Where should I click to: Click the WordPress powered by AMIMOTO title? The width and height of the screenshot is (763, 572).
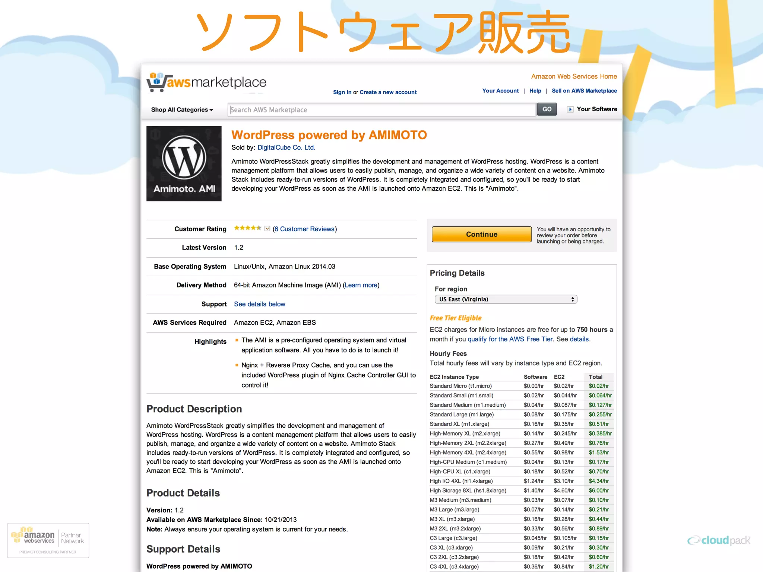[329, 135]
